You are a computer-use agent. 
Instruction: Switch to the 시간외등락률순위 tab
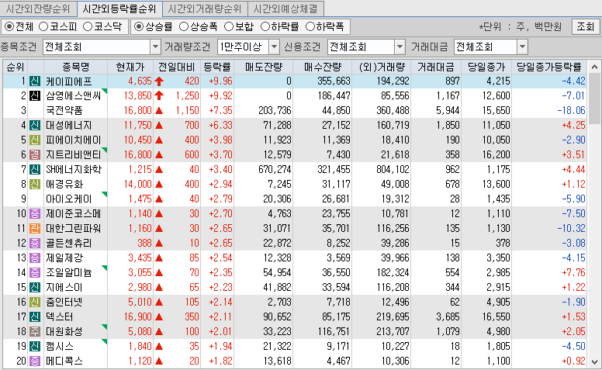pyautogui.click(x=119, y=9)
